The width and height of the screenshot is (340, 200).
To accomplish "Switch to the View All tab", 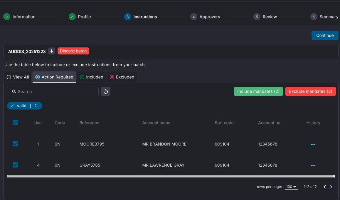I will (x=18, y=77).
